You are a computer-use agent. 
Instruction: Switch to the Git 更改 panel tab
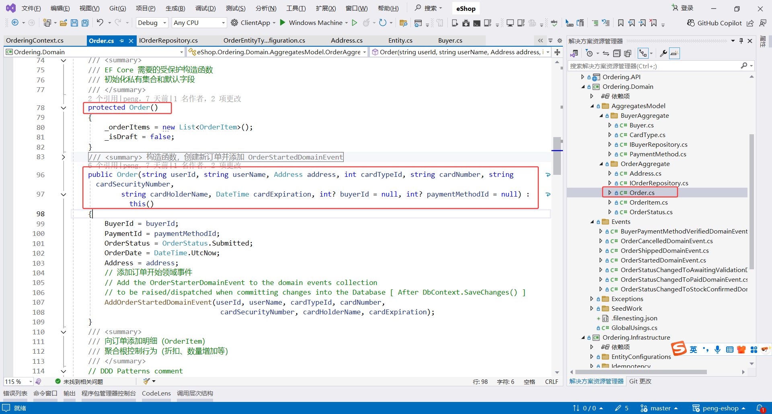pyautogui.click(x=640, y=381)
